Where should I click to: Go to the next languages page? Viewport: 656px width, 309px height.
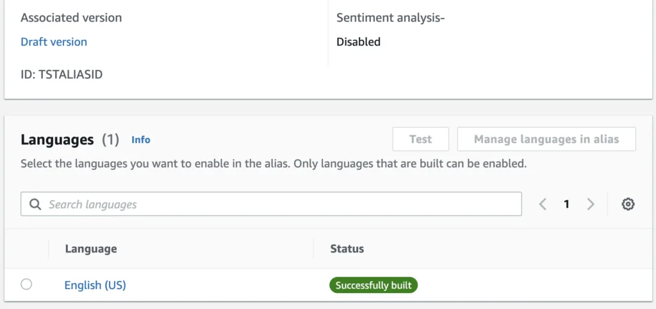point(590,204)
